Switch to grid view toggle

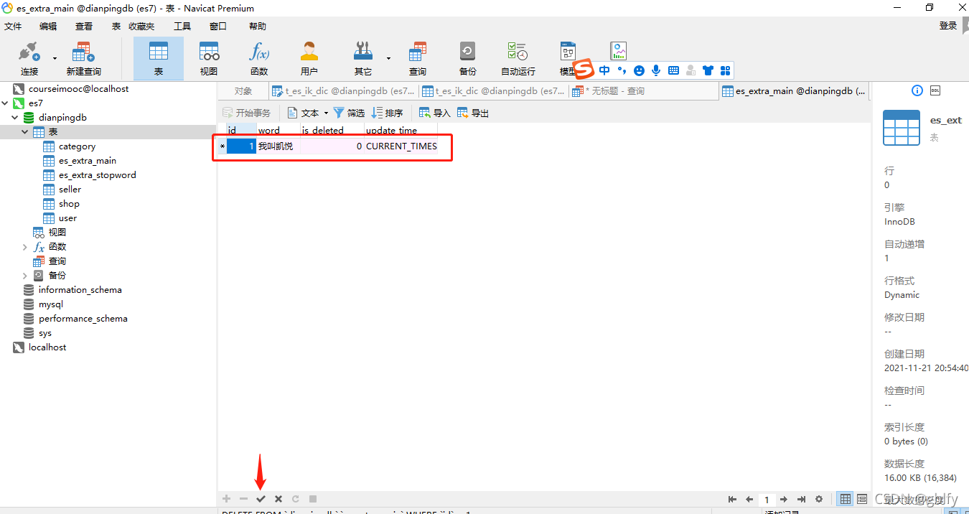tap(846, 499)
